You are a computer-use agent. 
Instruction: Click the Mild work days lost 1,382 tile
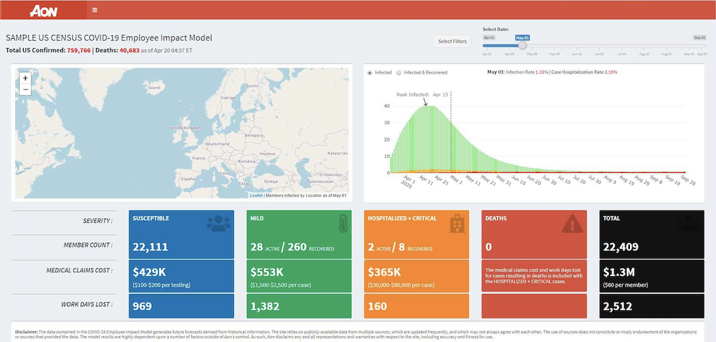click(299, 306)
